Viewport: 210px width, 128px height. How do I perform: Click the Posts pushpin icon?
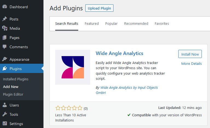(5, 19)
